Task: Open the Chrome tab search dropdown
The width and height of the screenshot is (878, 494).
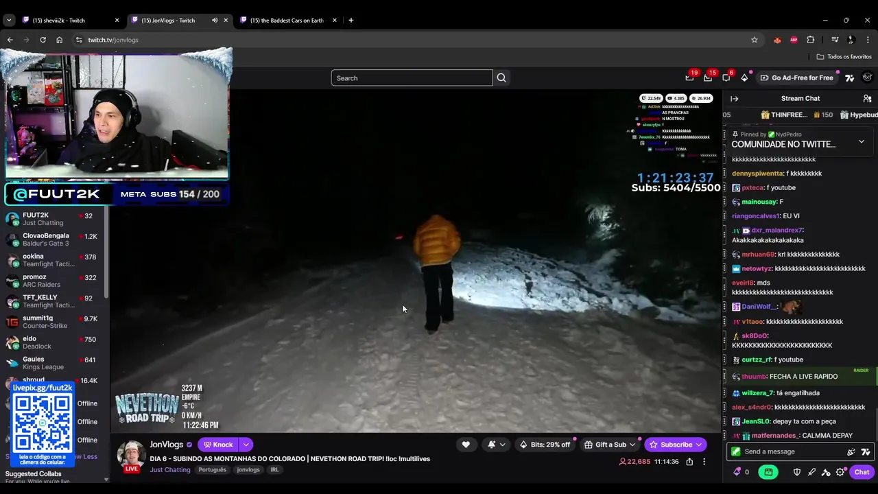Action: point(9,21)
